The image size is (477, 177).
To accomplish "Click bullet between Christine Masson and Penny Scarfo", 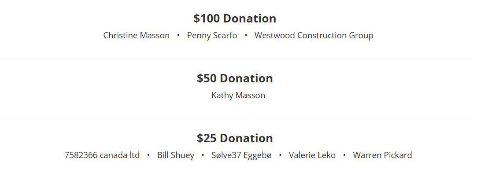I will (178, 35).
